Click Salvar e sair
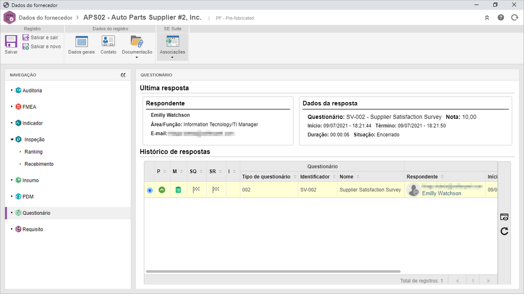 [40, 37]
